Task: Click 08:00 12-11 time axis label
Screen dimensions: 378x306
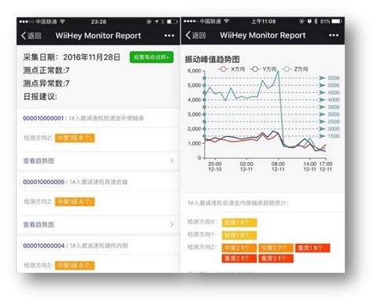Action: coord(278,167)
